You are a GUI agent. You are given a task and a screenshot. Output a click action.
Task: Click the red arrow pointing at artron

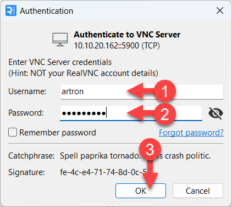[x=140, y=91]
